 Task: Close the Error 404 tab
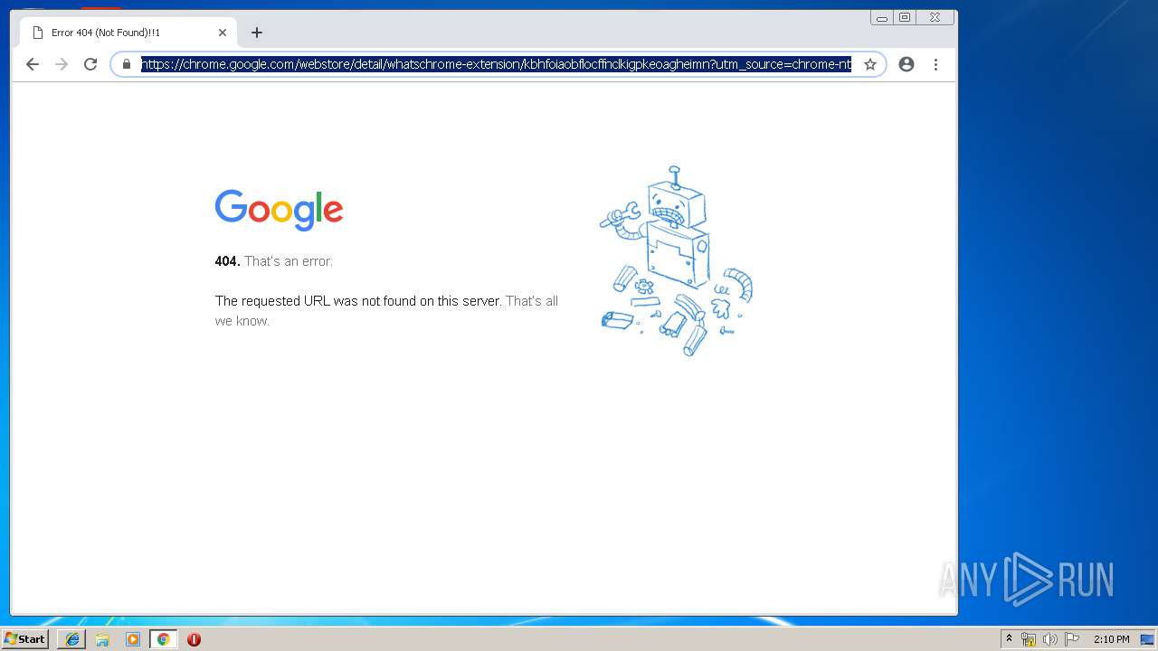pos(223,33)
